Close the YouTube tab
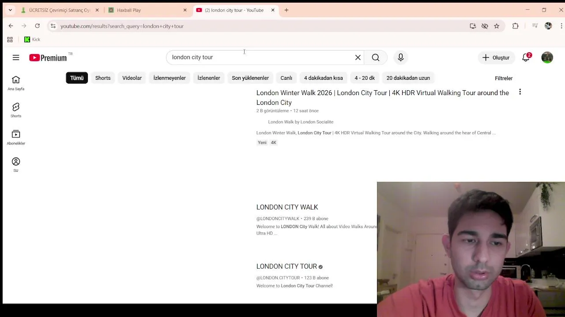Viewport: 565px width, 317px height. [273, 10]
